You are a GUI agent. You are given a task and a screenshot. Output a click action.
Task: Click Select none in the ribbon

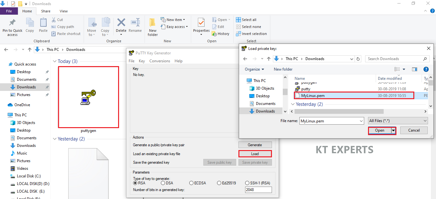coord(248,27)
